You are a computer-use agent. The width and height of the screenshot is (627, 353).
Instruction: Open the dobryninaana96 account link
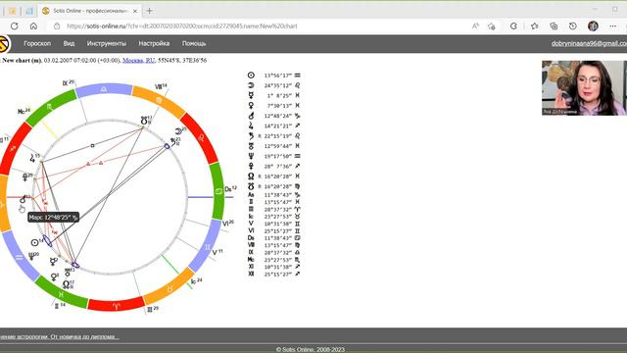pos(589,43)
